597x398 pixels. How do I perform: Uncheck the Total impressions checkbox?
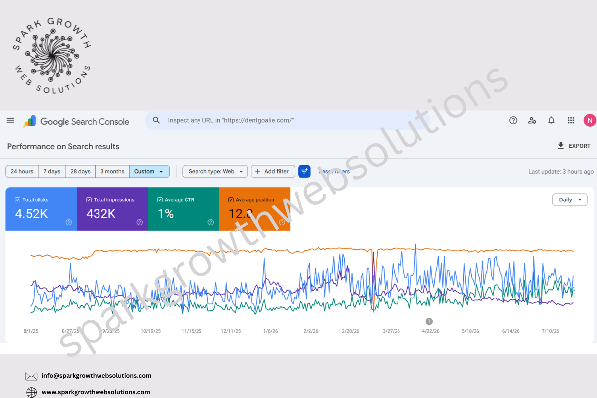pyautogui.click(x=89, y=200)
